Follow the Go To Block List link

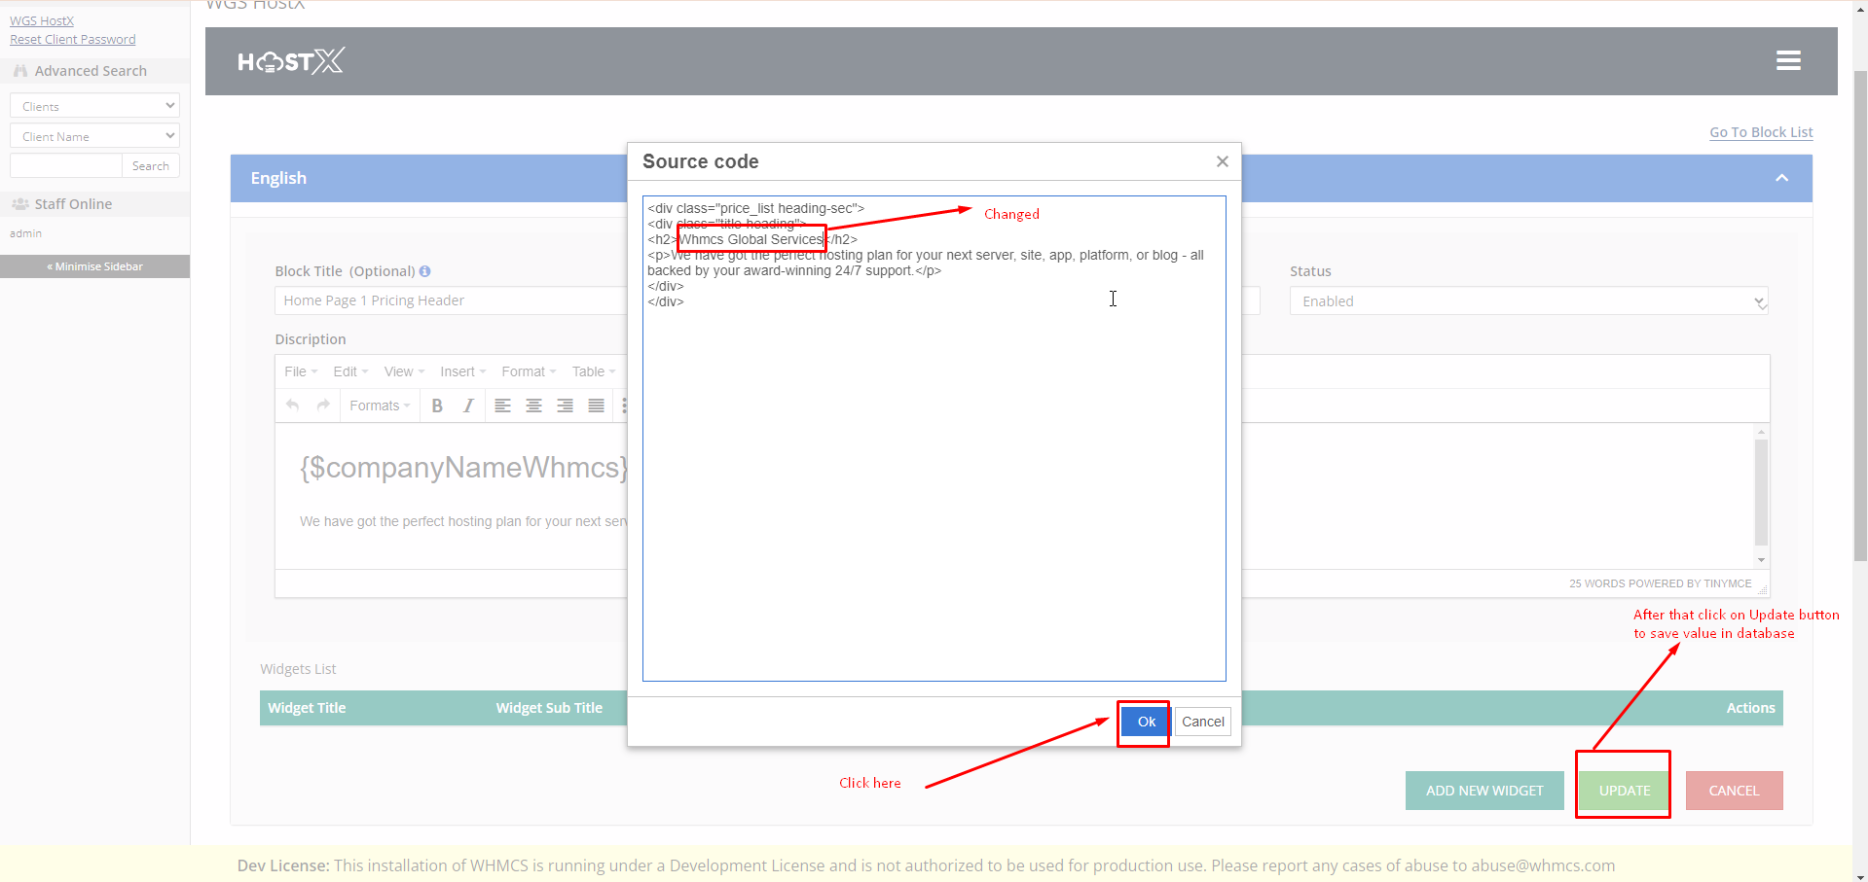(1760, 132)
